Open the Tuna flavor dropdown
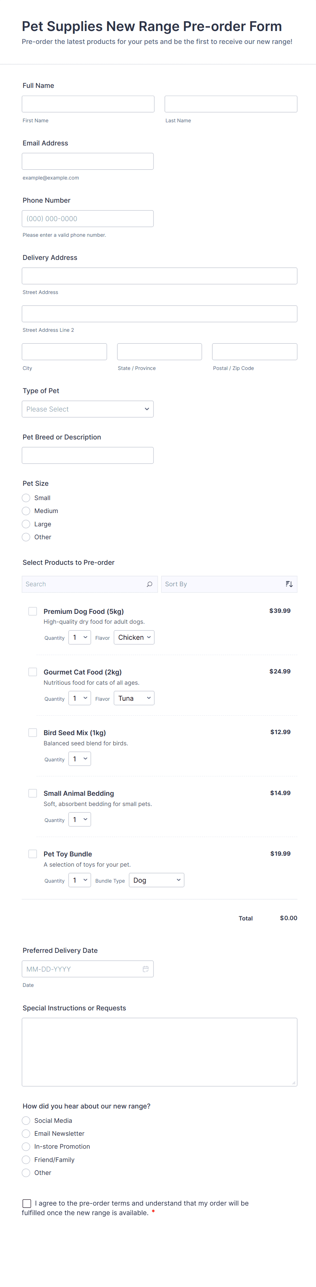This screenshot has width=316, height=1287. tap(134, 698)
